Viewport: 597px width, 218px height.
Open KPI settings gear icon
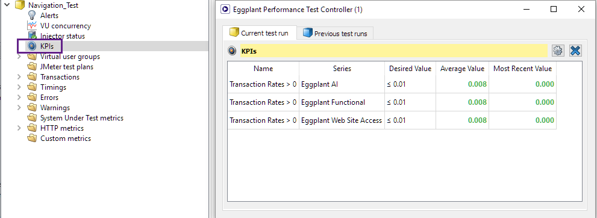coord(558,51)
